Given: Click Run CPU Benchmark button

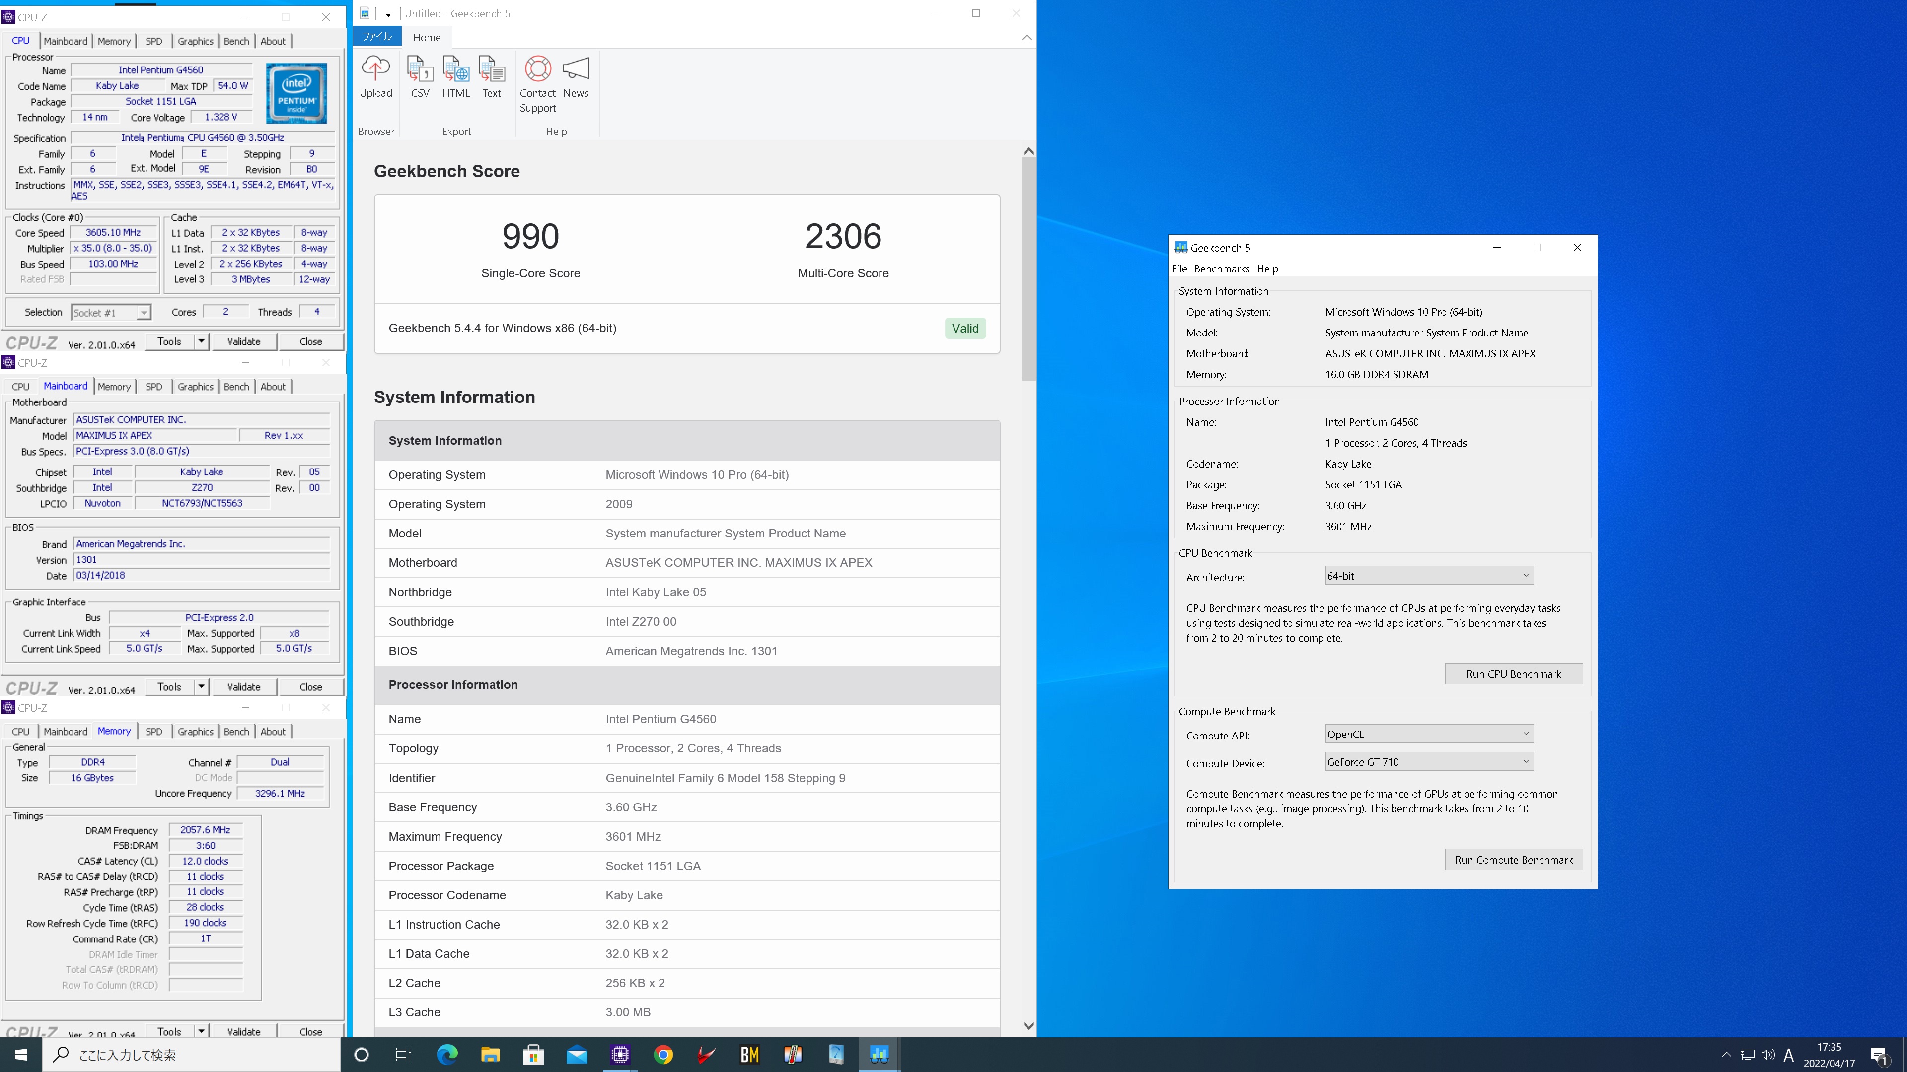Looking at the screenshot, I should 1513,674.
